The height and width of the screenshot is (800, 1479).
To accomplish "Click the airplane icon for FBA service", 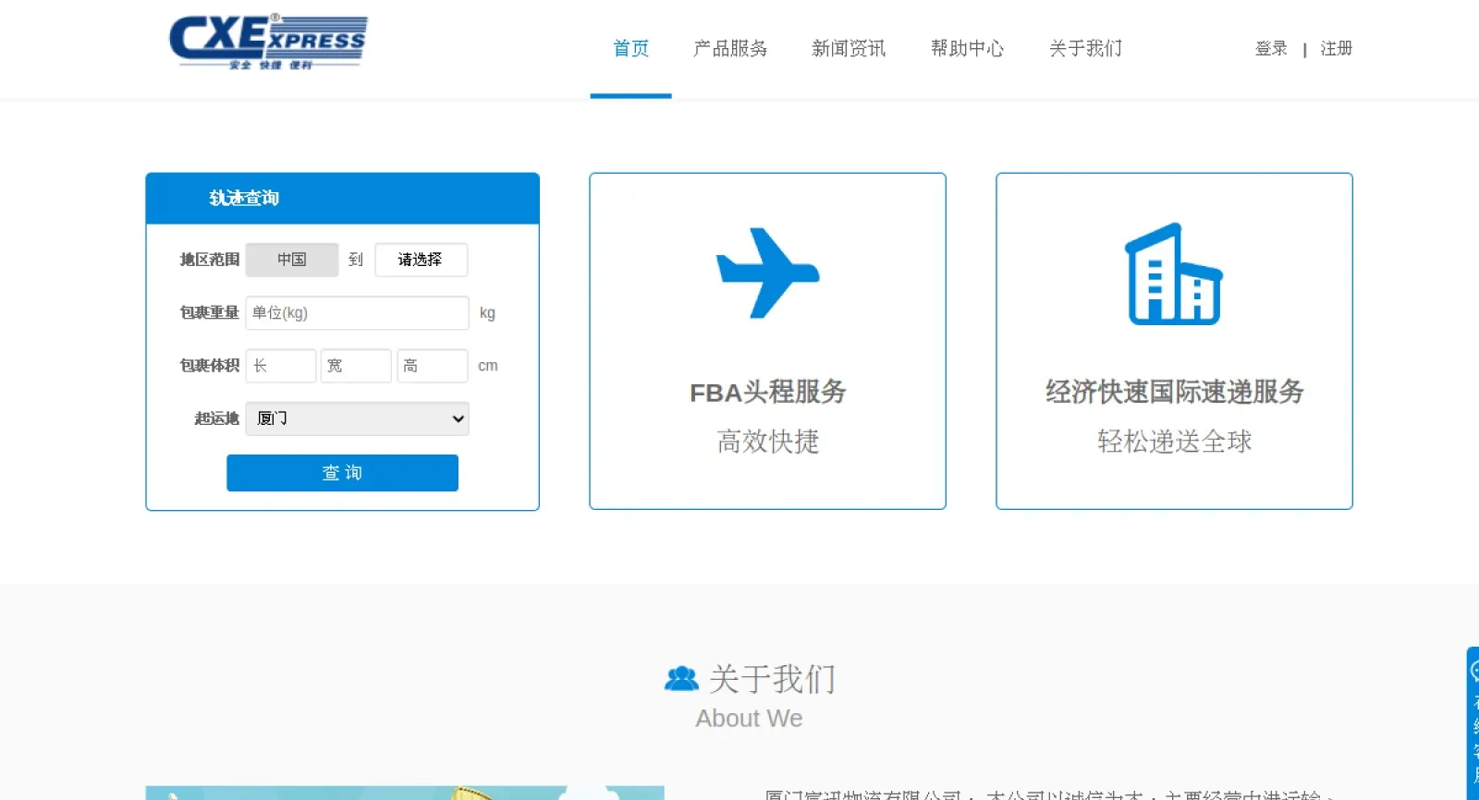I will click(x=767, y=273).
